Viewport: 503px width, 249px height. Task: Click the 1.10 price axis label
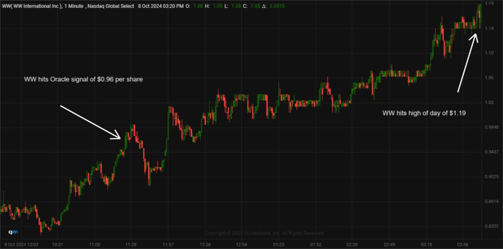tap(489, 53)
